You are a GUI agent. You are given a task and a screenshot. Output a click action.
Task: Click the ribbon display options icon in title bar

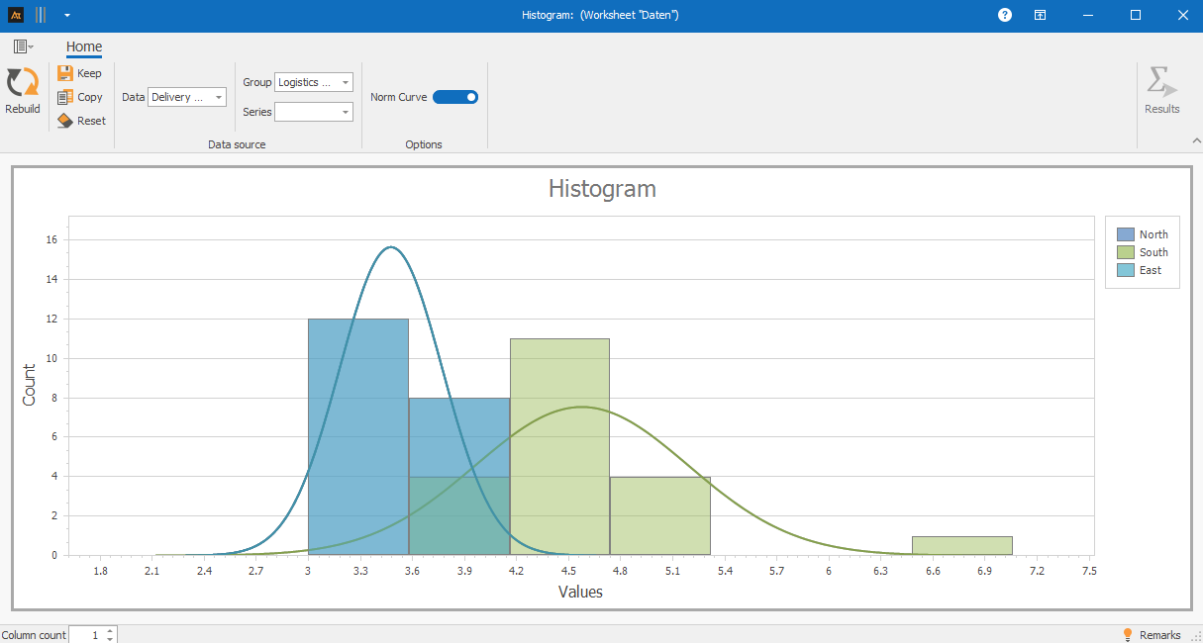click(1041, 15)
